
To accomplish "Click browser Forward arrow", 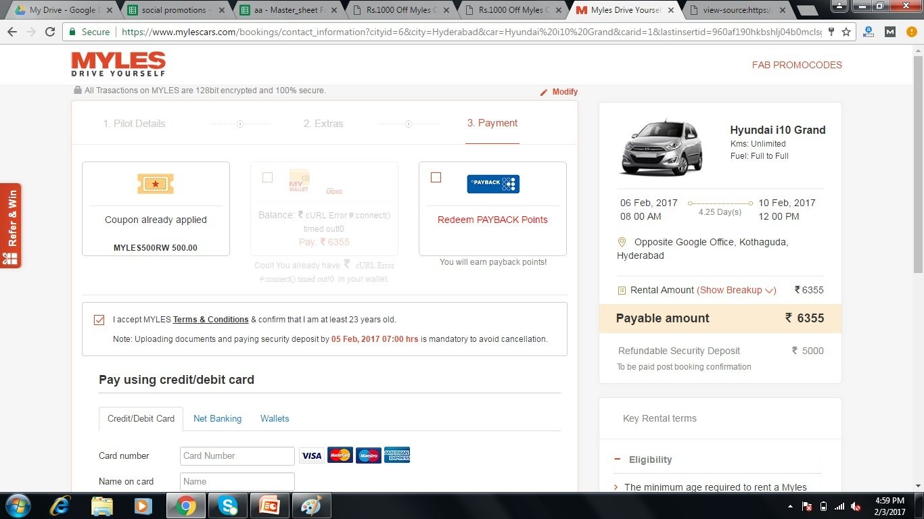I will click(31, 32).
